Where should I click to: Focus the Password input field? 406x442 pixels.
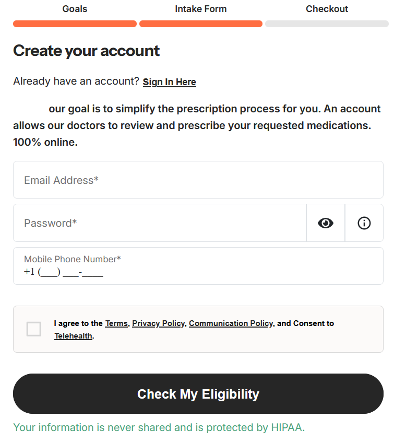(x=159, y=223)
